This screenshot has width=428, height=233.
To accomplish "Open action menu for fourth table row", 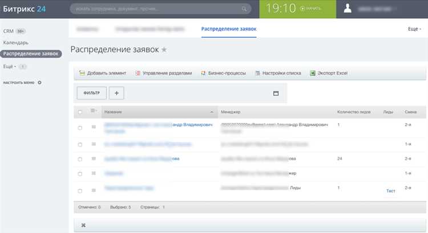I will point(94,173).
